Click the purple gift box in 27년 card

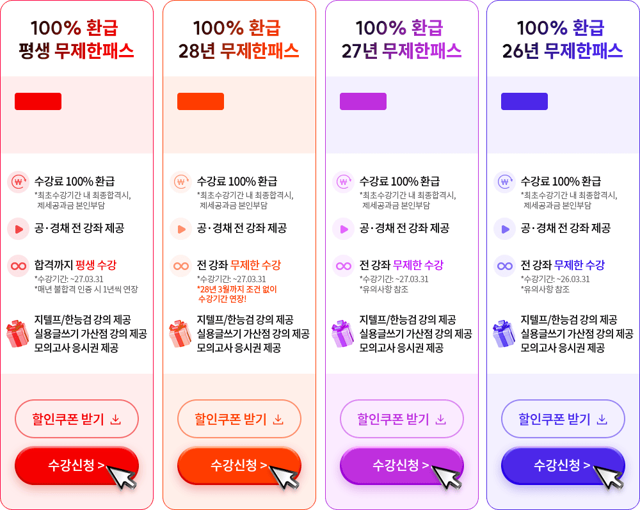point(343,333)
